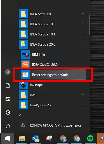The image size is (104, 144).
Task: Open the Pictures icon in Start sidebar
Action: 8,99
